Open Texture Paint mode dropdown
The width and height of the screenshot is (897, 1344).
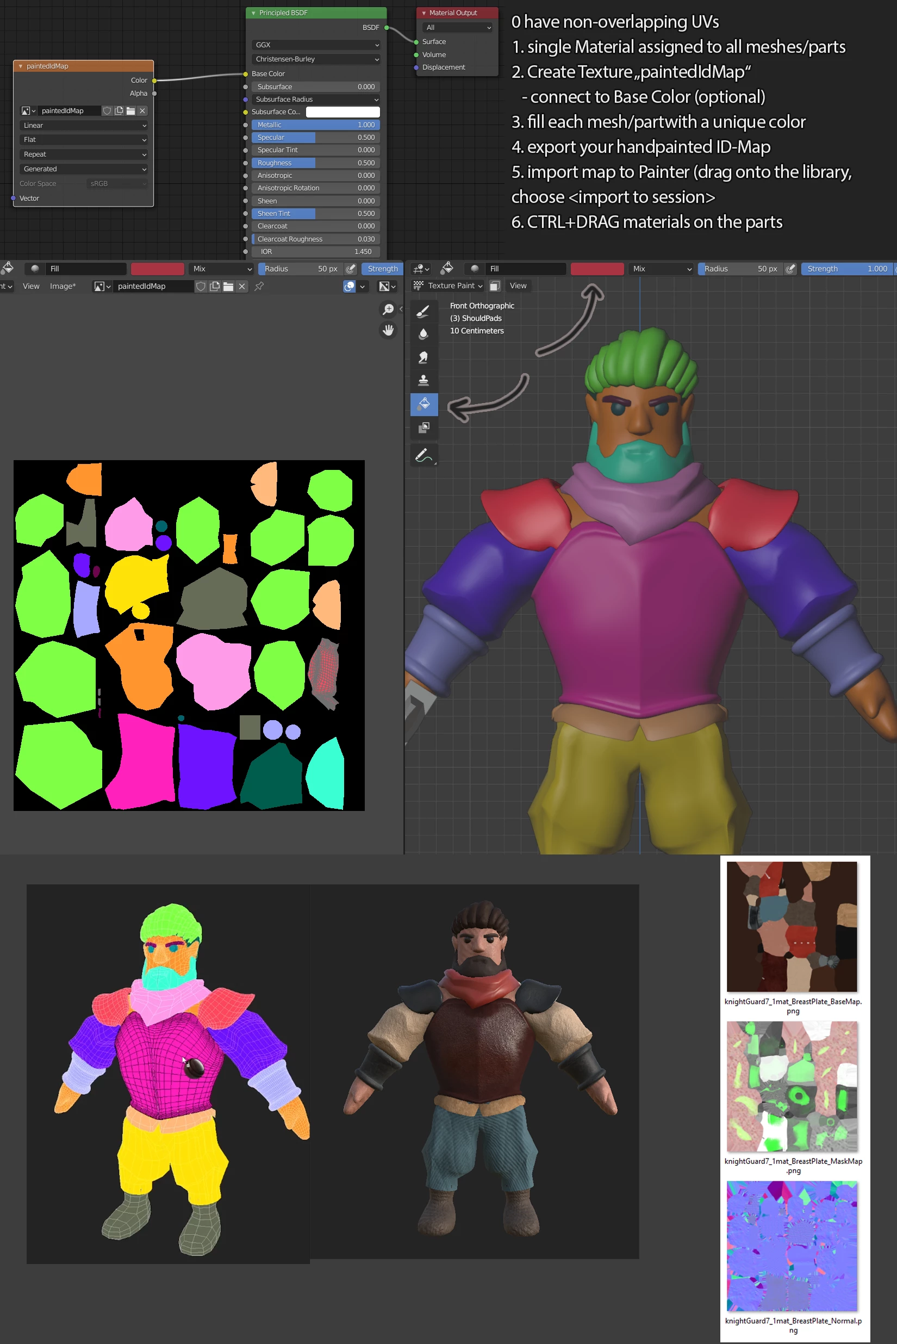(x=448, y=286)
